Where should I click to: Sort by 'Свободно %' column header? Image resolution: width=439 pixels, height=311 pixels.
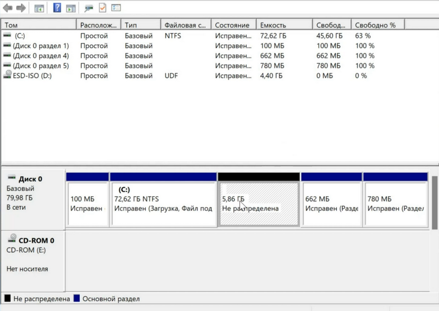(378, 25)
